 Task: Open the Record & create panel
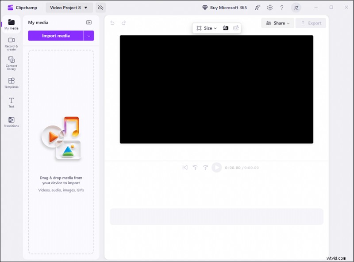click(11, 42)
